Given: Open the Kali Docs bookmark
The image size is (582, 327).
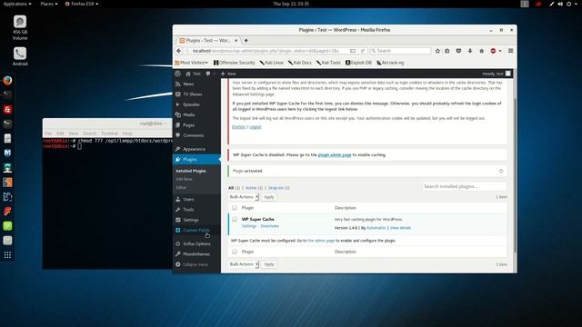Looking at the screenshot, I should pos(300,63).
